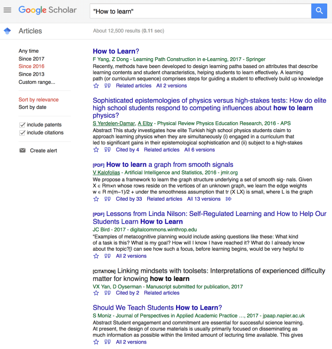Show more options for Kalofolias result
Image resolution: width=332 pixels, height=349 pixels.
tap(229, 199)
